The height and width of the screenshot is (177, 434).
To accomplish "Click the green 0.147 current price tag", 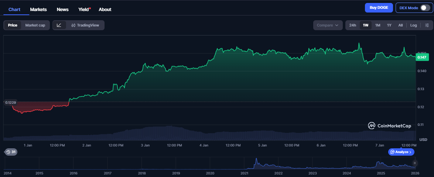I will pos(421,57).
